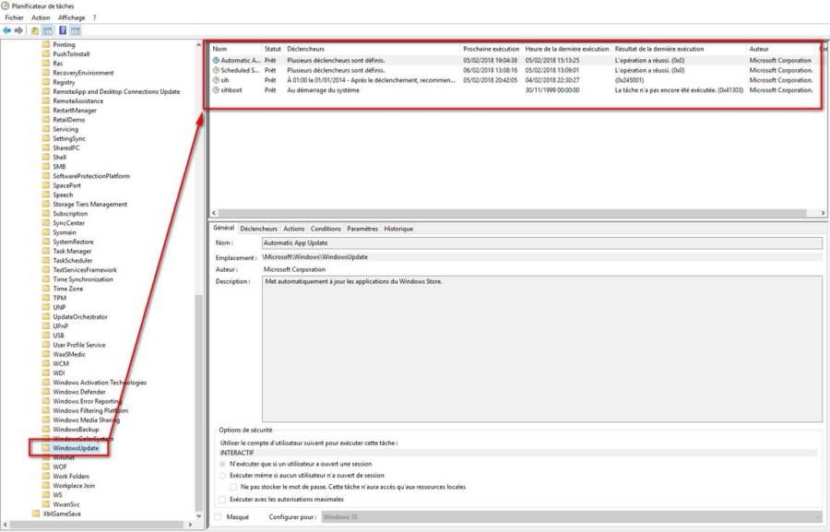Click the Forward arrow in the toolbar
The height and width of the screenshot is (532, 830).
pyautogui.click(x=19, y=30)
